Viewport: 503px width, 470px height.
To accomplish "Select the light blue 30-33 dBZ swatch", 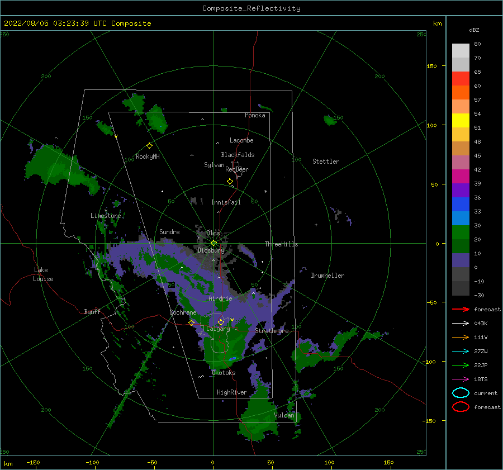I will click(461, 219).
